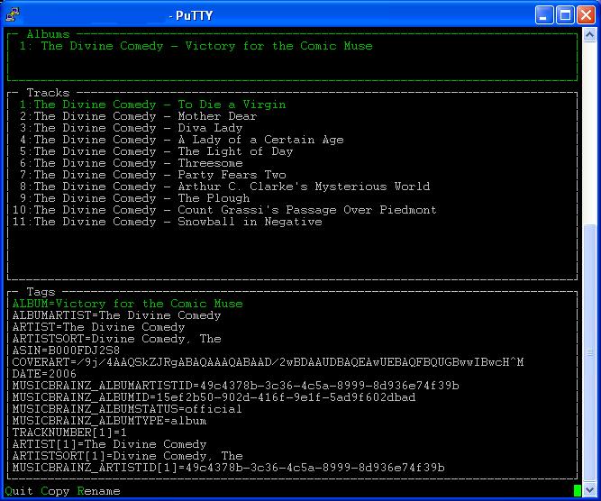
Task: Click the Quit command in bottom bar
Action: [x=19, y=491]
